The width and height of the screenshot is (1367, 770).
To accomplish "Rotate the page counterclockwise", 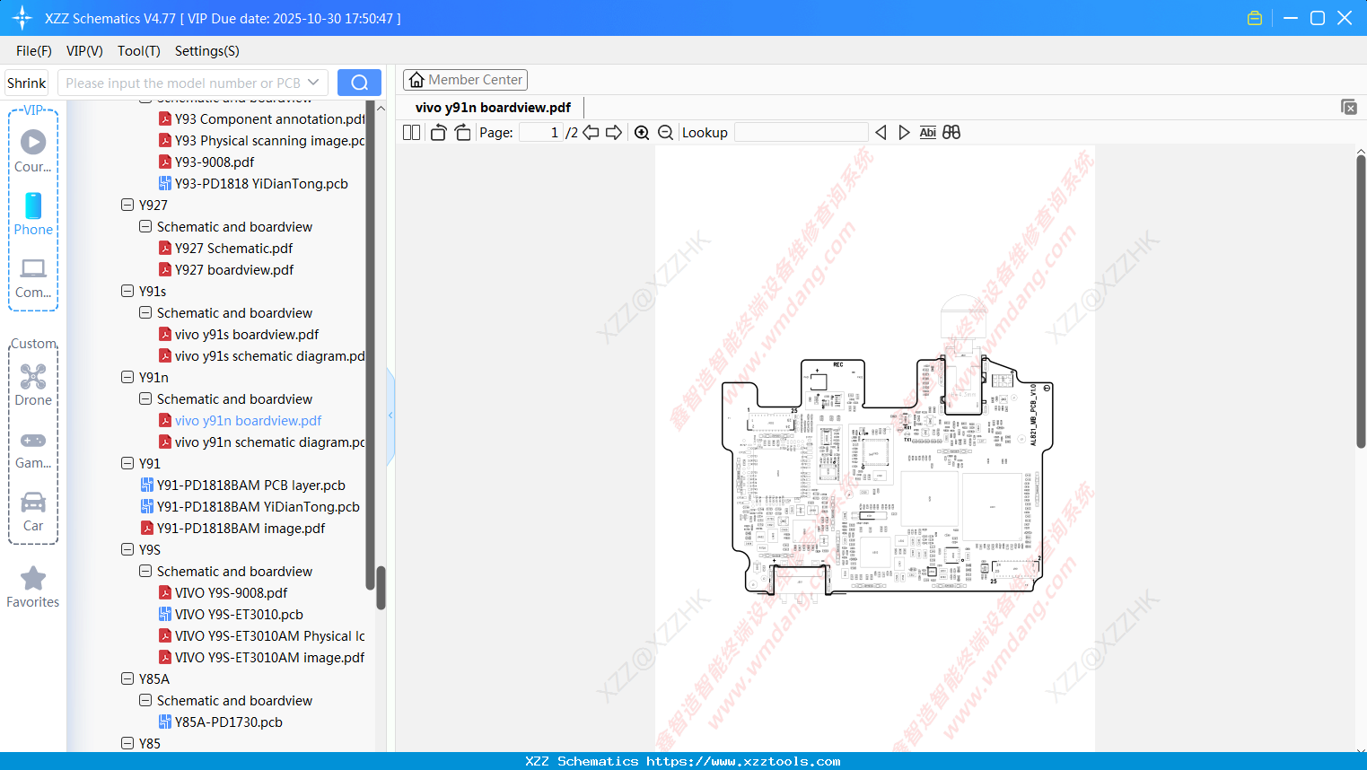I will pos(438,133).
